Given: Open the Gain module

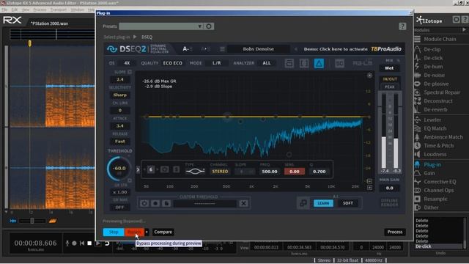Looking at the screenshot, I should pyautogui.click(x=429, y=173).
